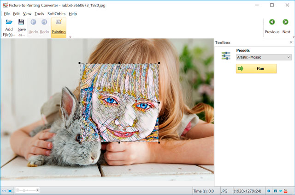Open the File menu

pyautogui.click(x=6, y=14)
